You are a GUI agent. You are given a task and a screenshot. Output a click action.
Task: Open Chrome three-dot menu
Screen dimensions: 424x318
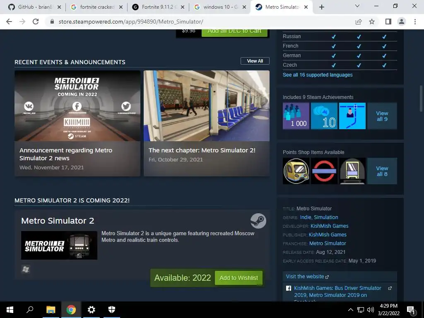click(x=415, y=22)
